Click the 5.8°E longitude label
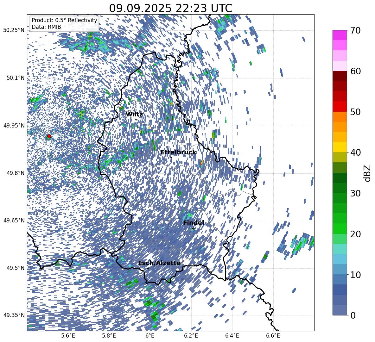The width and height of the screenshot is (375, 342). pyautogui.click(x=109, y=336)
